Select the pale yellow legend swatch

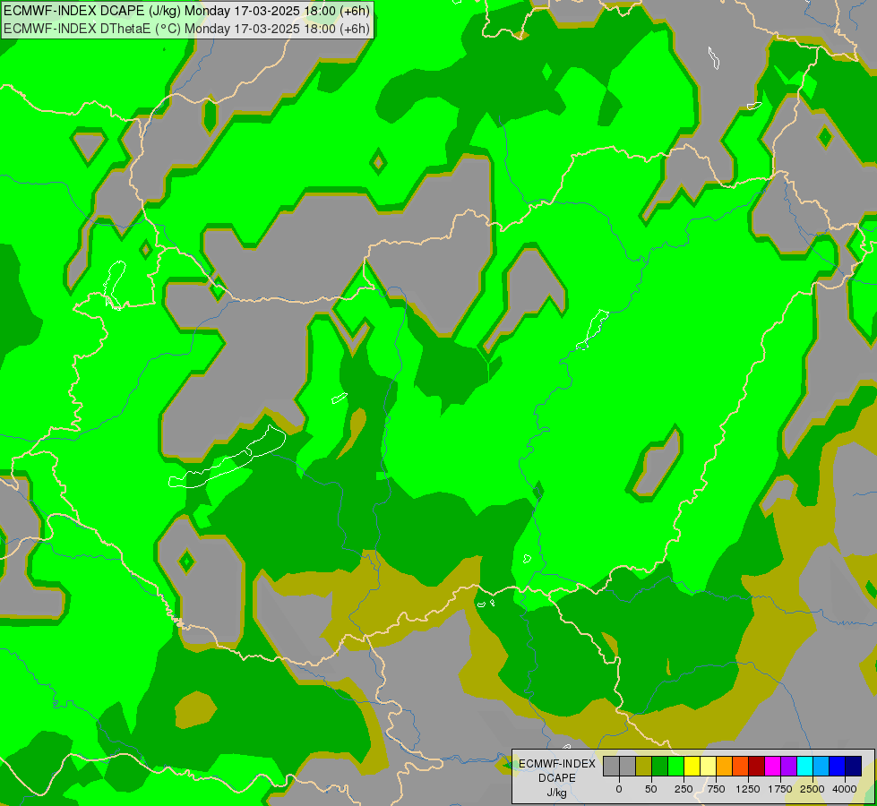[x=708, y=766]
